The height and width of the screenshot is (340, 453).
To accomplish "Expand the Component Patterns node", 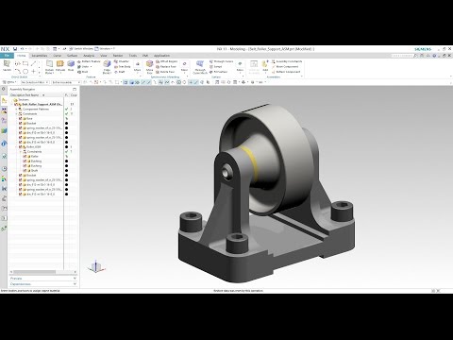I will pos(17,109).
